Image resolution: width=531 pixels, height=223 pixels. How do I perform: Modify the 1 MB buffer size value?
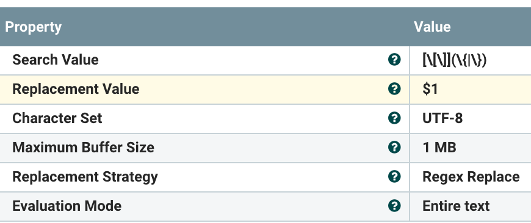pos(470,147)
